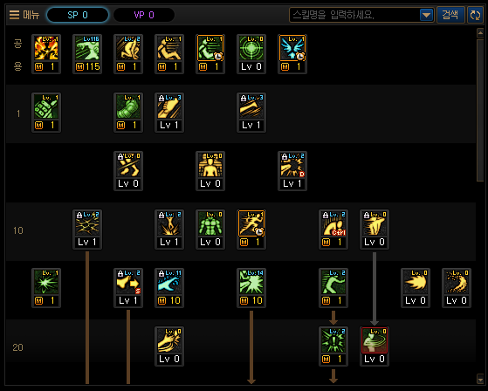The height and width of the screenshot is (391, 488).
Task: Select the golden crescent slash skill
Action: point(457,282)
